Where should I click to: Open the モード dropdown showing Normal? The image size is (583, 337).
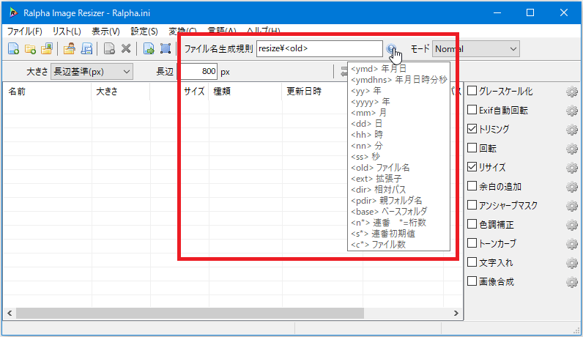click(x=475, y=49)
